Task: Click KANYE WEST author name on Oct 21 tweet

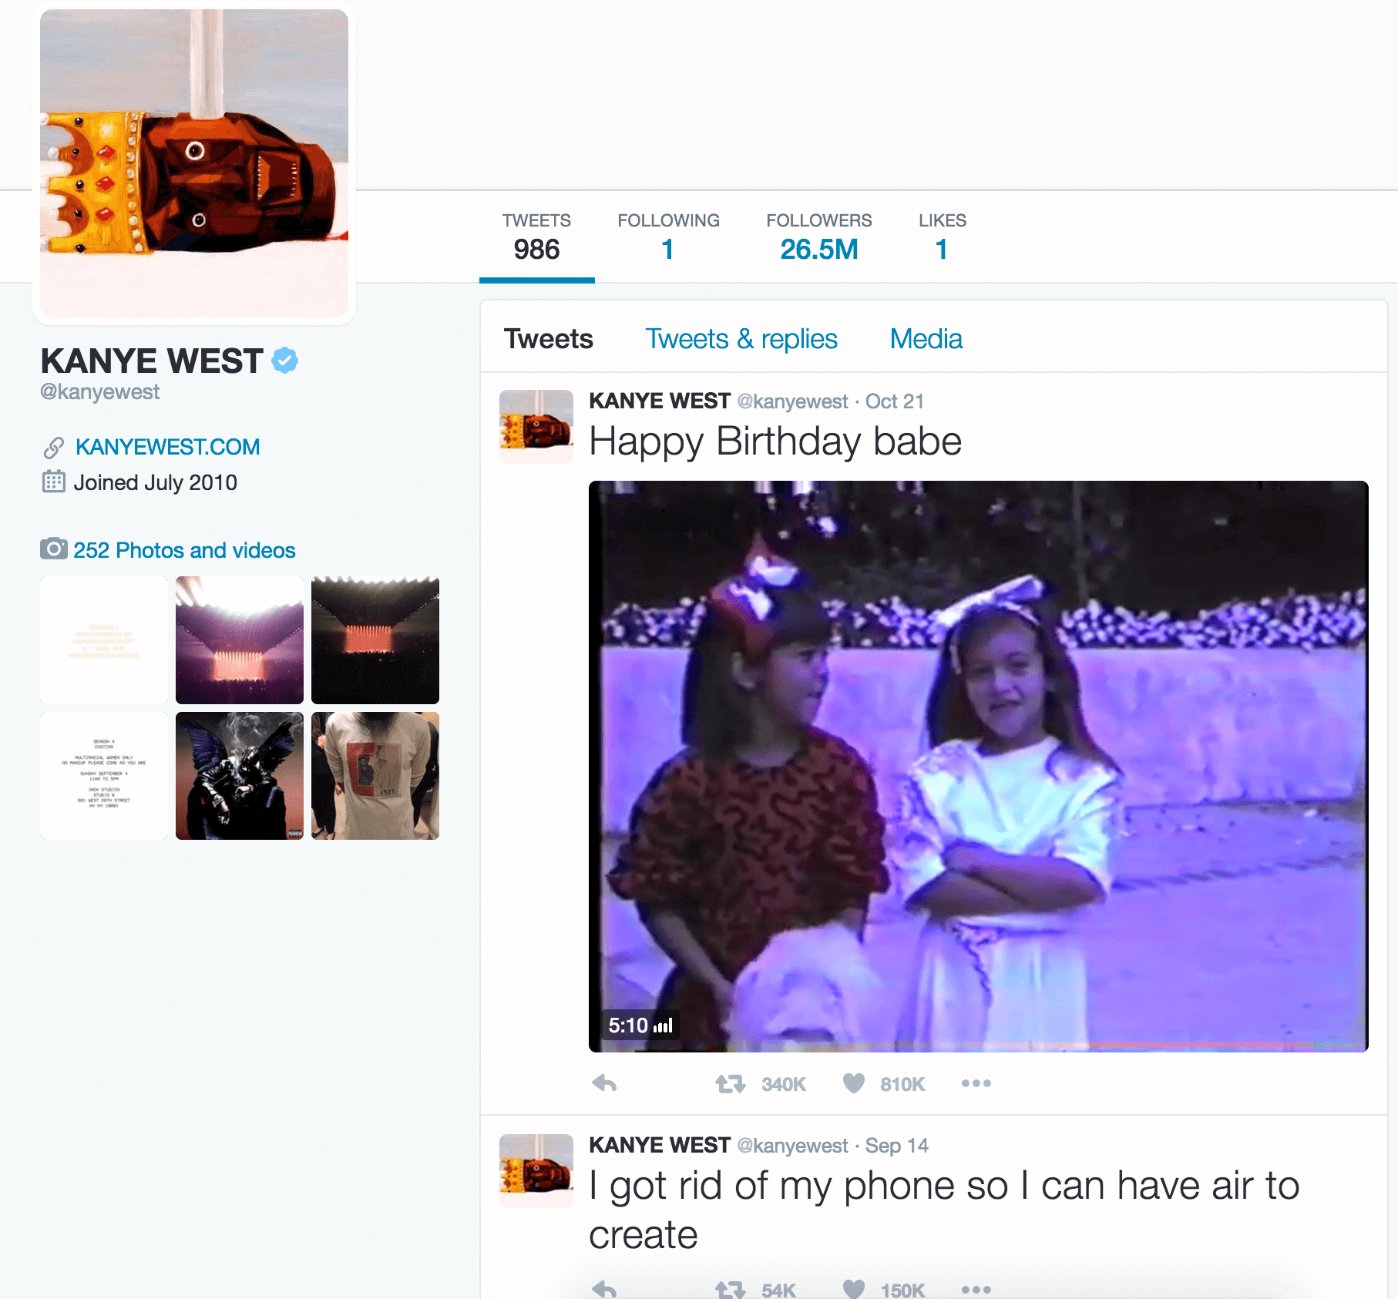Action: tap(660, 401)
